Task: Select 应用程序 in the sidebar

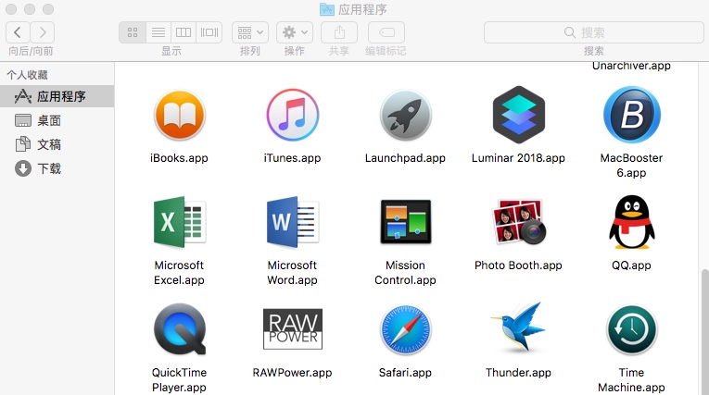Action: click(x=57, y=96)
